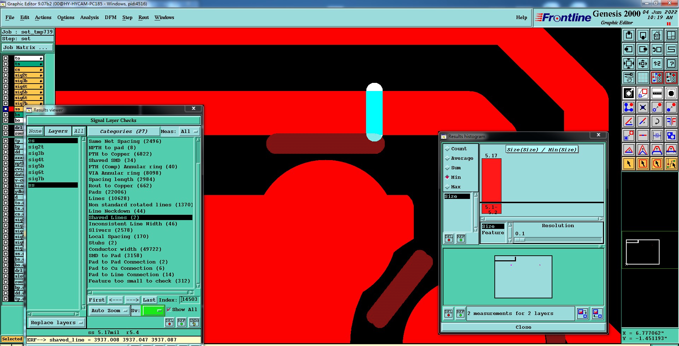This screenshot has height=346, width=679.
Task: Open the Windows menu
Action: [164, 17]
